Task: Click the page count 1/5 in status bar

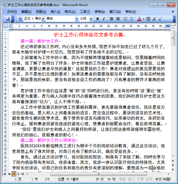Action: click(47, 179)
